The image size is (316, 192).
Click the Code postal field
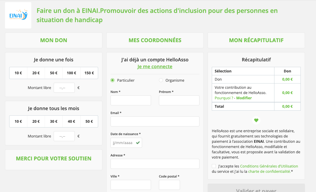169,185
